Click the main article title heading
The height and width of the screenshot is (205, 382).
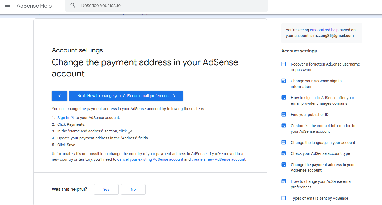(x=145, y=68)
